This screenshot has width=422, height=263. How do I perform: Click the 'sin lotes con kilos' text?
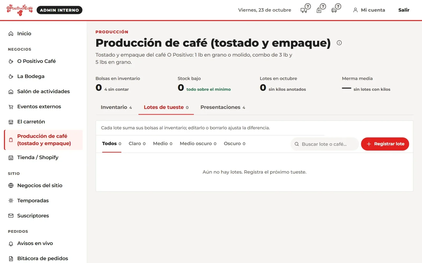click(372, 89)
